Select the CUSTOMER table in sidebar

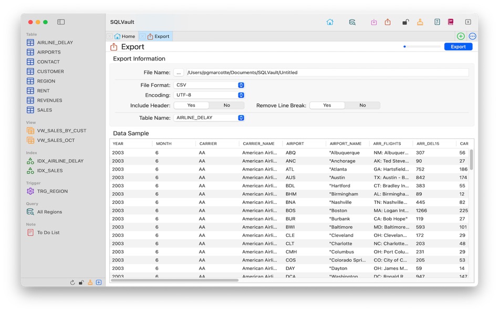click(x=50, y=71)
